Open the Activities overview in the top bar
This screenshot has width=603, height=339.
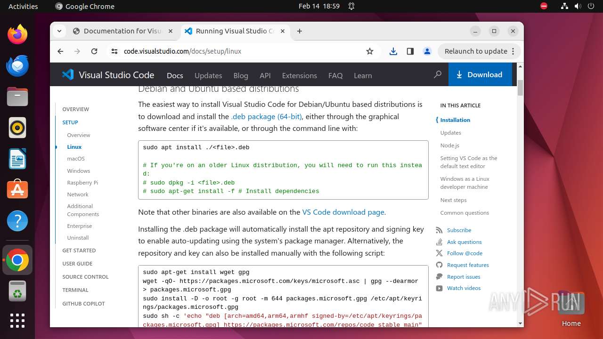23,6
